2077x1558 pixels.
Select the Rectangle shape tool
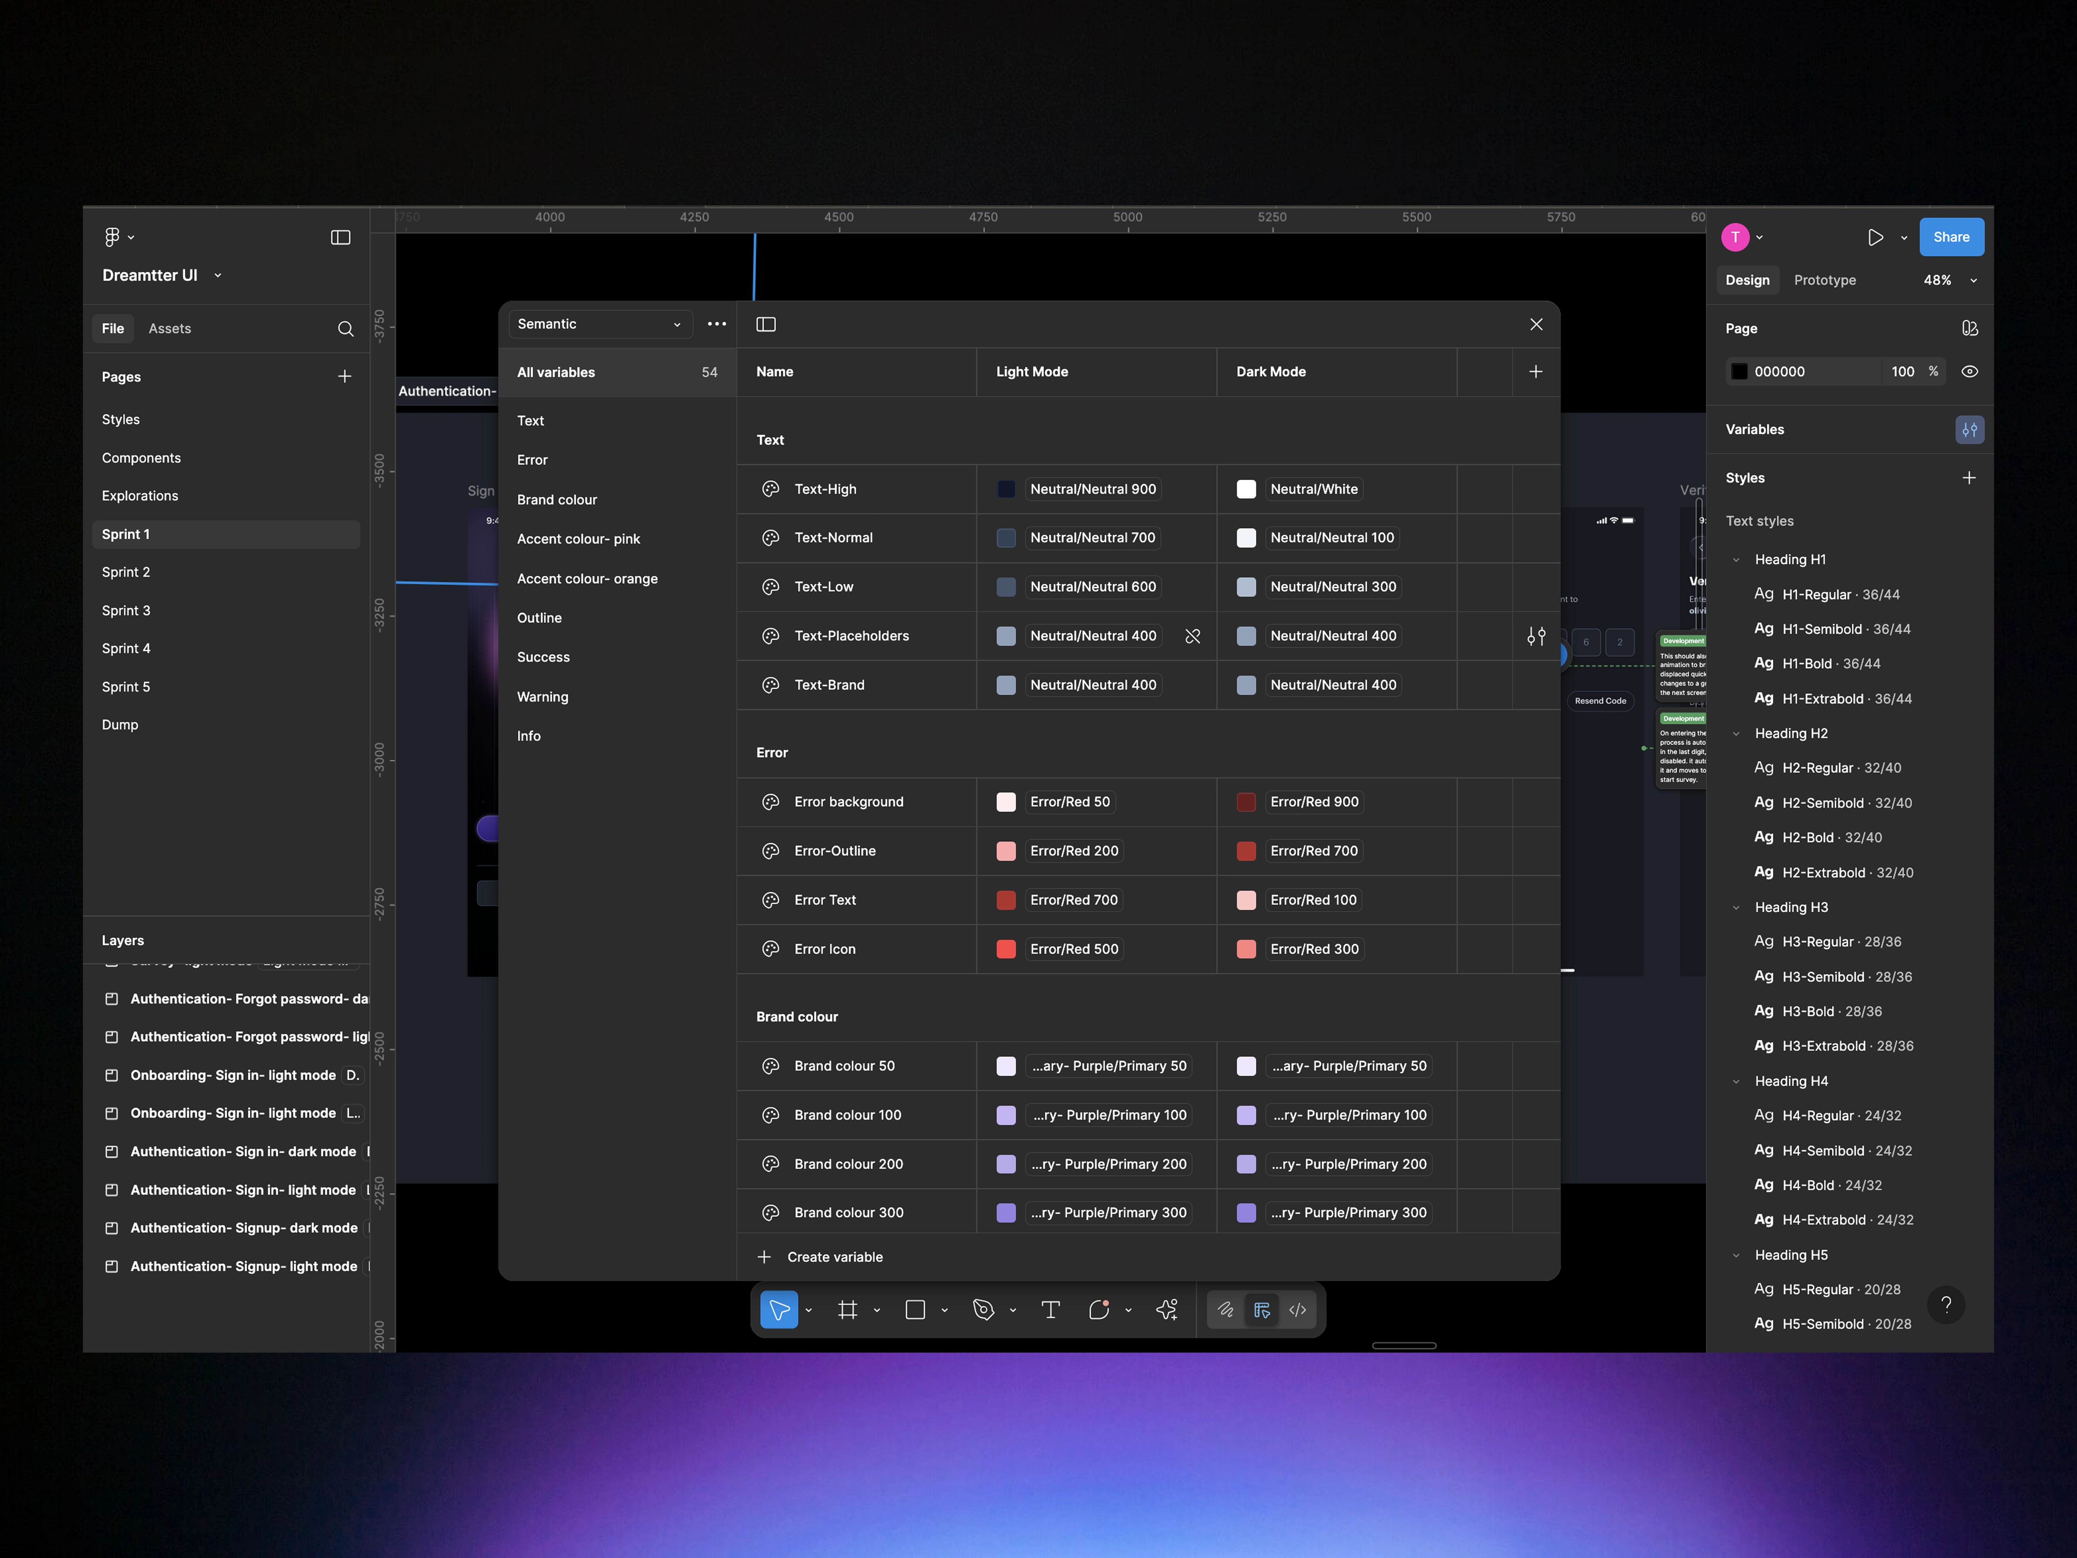(x=916, y=1310)
